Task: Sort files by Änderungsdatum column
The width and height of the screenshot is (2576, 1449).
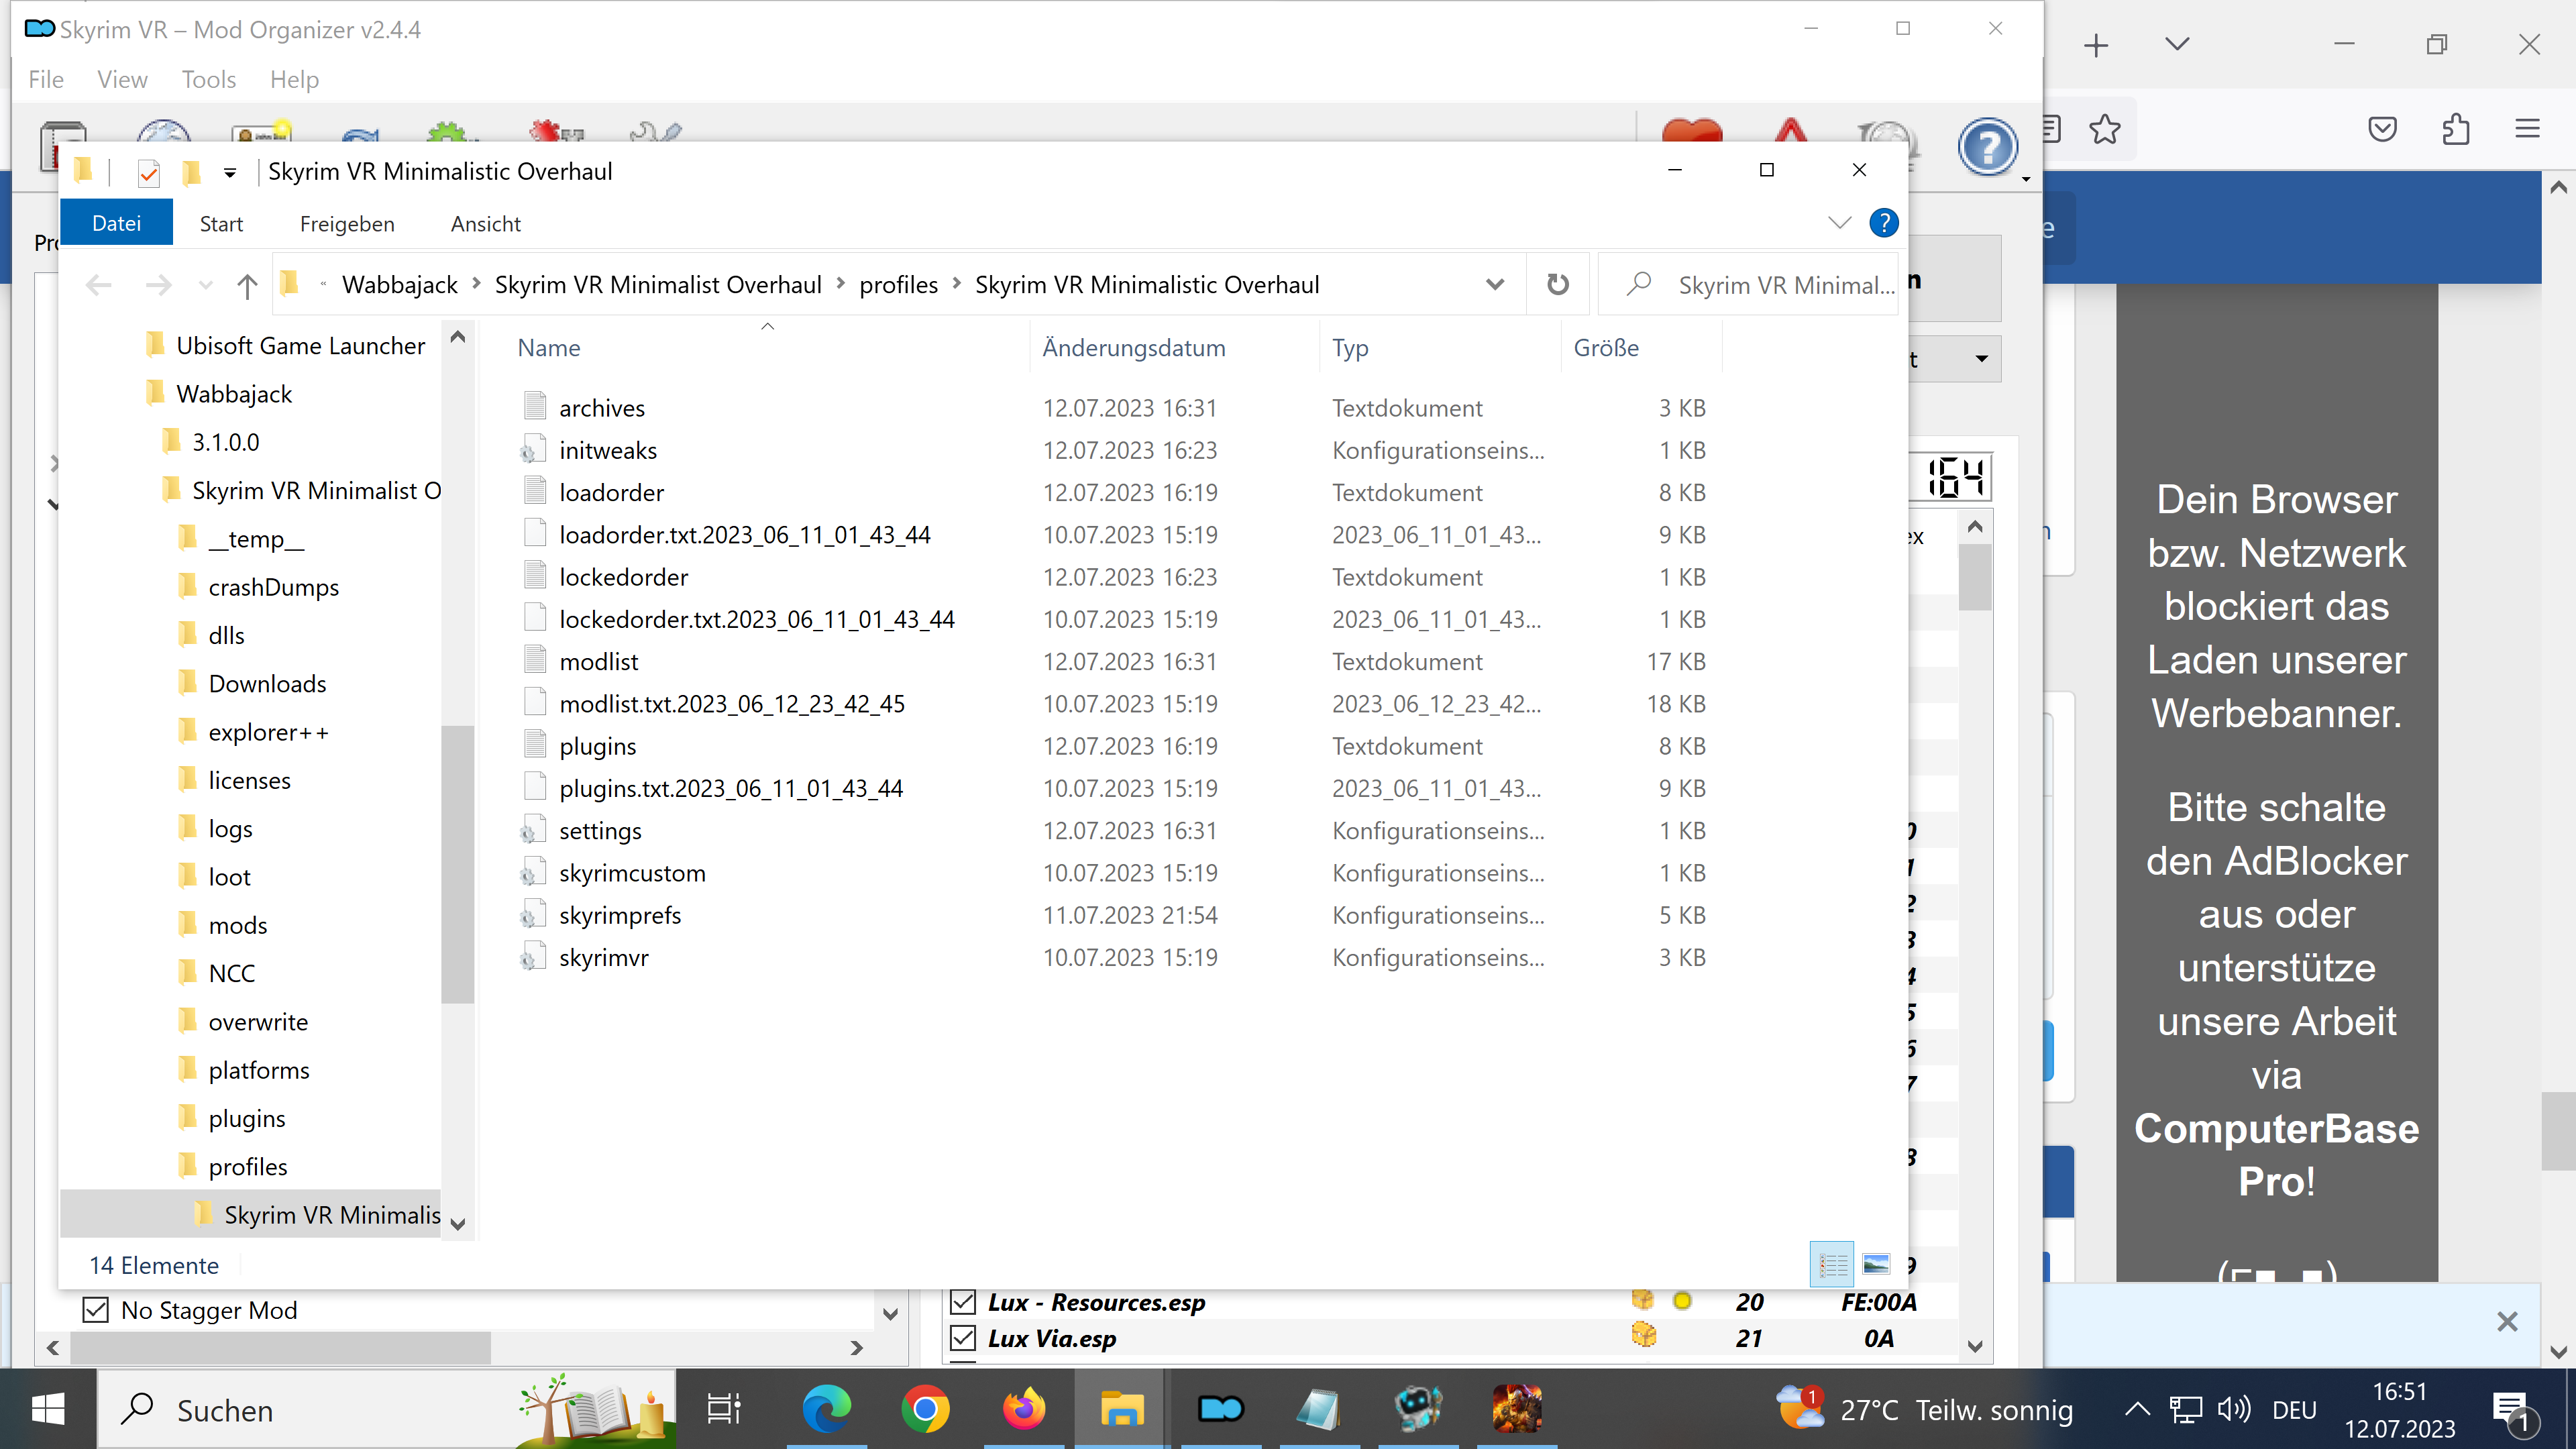Action: click(x=1133, y=348)
